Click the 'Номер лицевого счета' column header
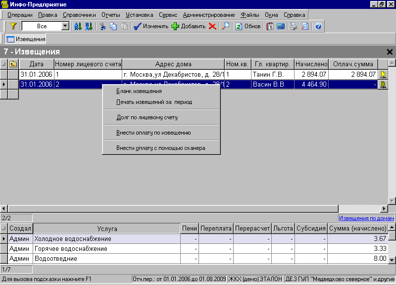Image resolution: width=396 pixels, height=285 pixels. click(88, 64)
